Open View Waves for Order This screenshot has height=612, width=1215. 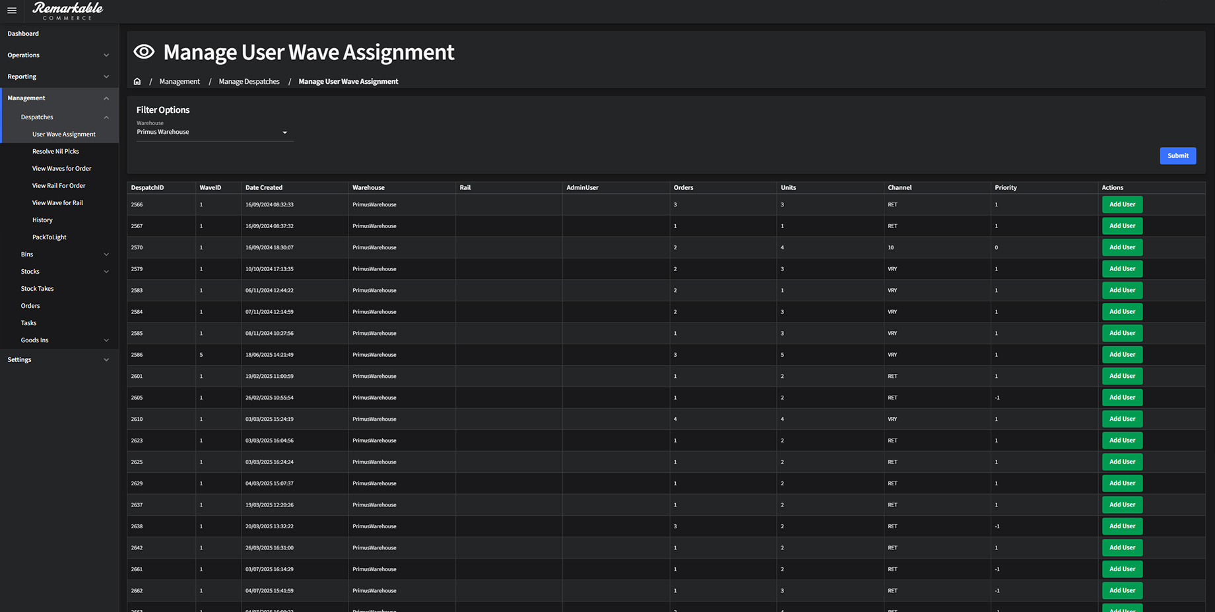click(x=62, y=169)
